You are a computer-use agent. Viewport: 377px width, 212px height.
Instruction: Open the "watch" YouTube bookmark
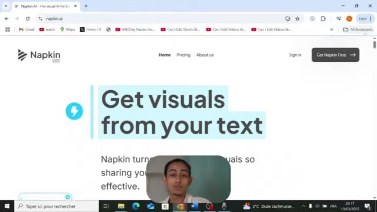tap(47, 29)
